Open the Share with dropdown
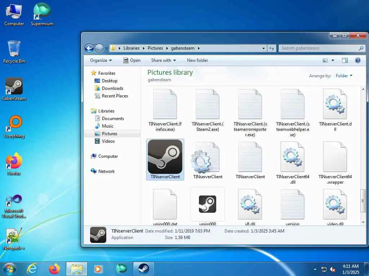Image resolution: width=369 pixels, height=276 pixels. [x=164, y=60]
